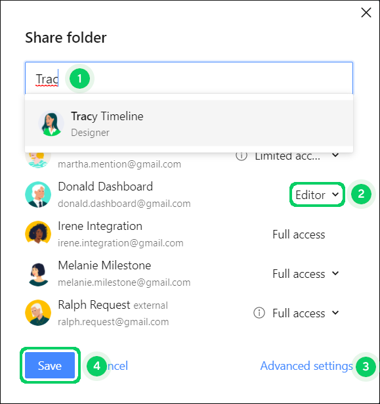Click Donald Dashboard's avatar
The height and width of the screenshot is (404, 380).
pos(38,194)
